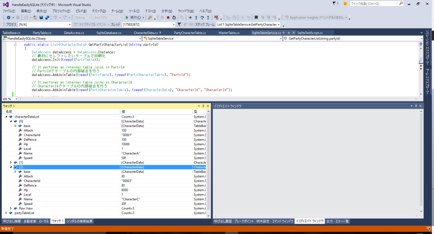Switch to the SqliteTestScript.cs tab

click(310, 33)
